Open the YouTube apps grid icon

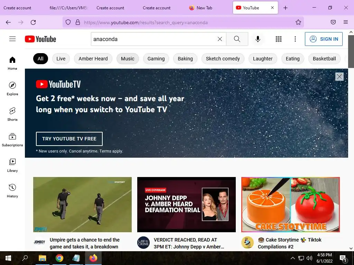(x=279, y=39)
